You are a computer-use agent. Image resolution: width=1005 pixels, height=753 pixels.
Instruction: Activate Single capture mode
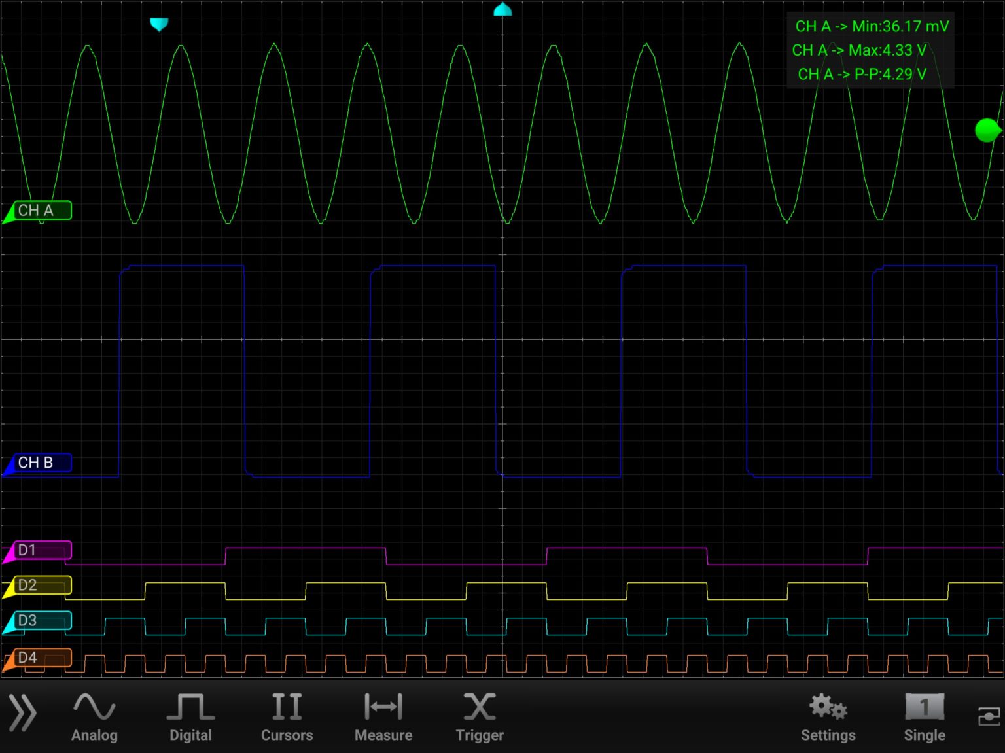pos(925,716)
